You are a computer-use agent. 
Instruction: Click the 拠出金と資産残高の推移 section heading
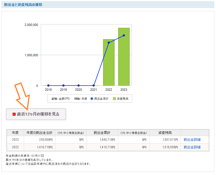[23, 5]
